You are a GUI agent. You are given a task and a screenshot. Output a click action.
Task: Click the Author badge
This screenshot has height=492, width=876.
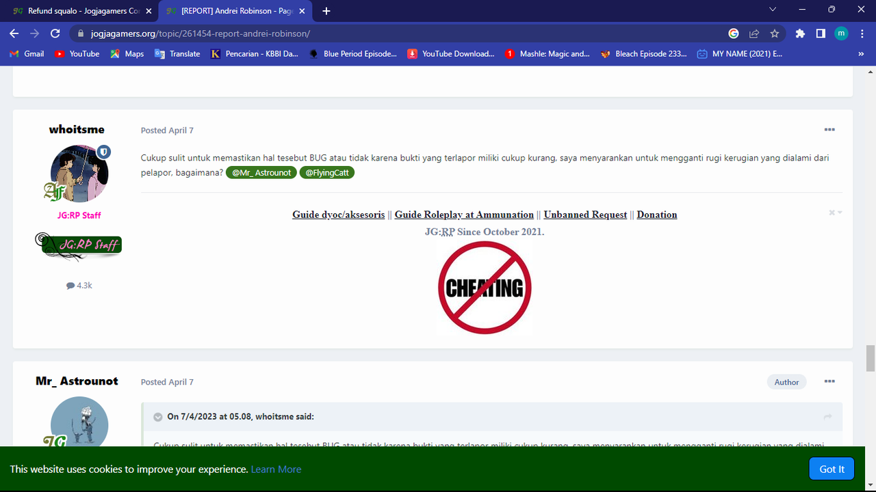click(786, 382)
